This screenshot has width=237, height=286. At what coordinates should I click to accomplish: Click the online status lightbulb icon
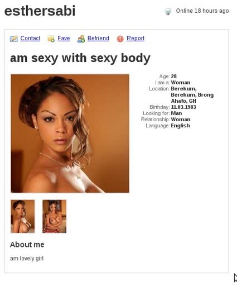tap(168, 11)
